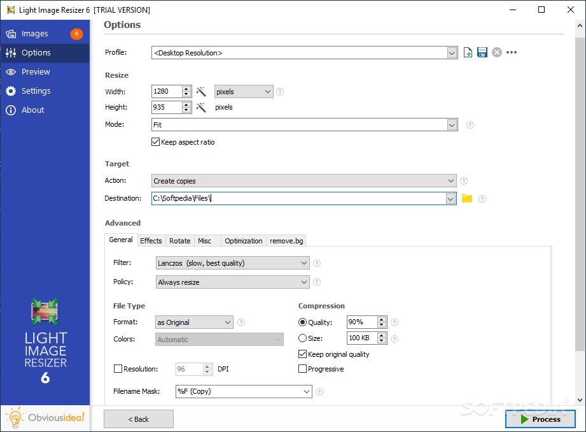The height and width of the screenshot is (432, 586).
Task: Open help for the compression Quality value
Action: [394, 322]
